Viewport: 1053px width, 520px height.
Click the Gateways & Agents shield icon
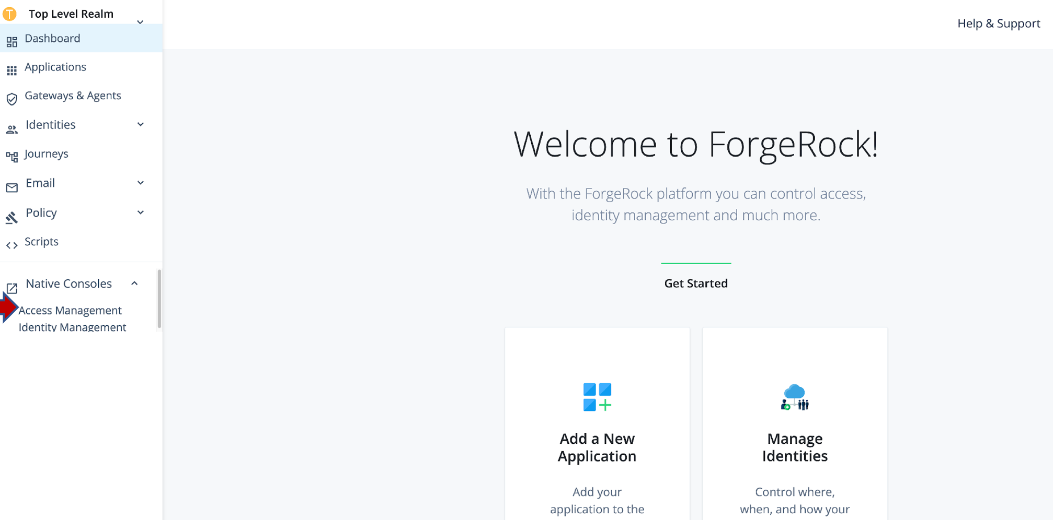point(12,99)
